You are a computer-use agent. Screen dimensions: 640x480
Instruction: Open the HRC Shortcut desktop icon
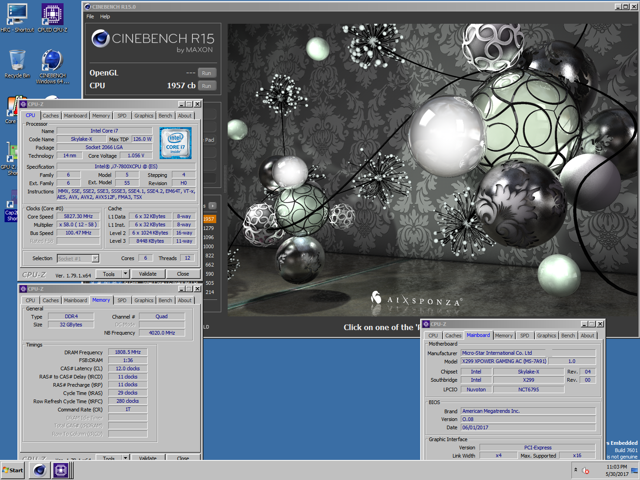click(x=17, y=18)
